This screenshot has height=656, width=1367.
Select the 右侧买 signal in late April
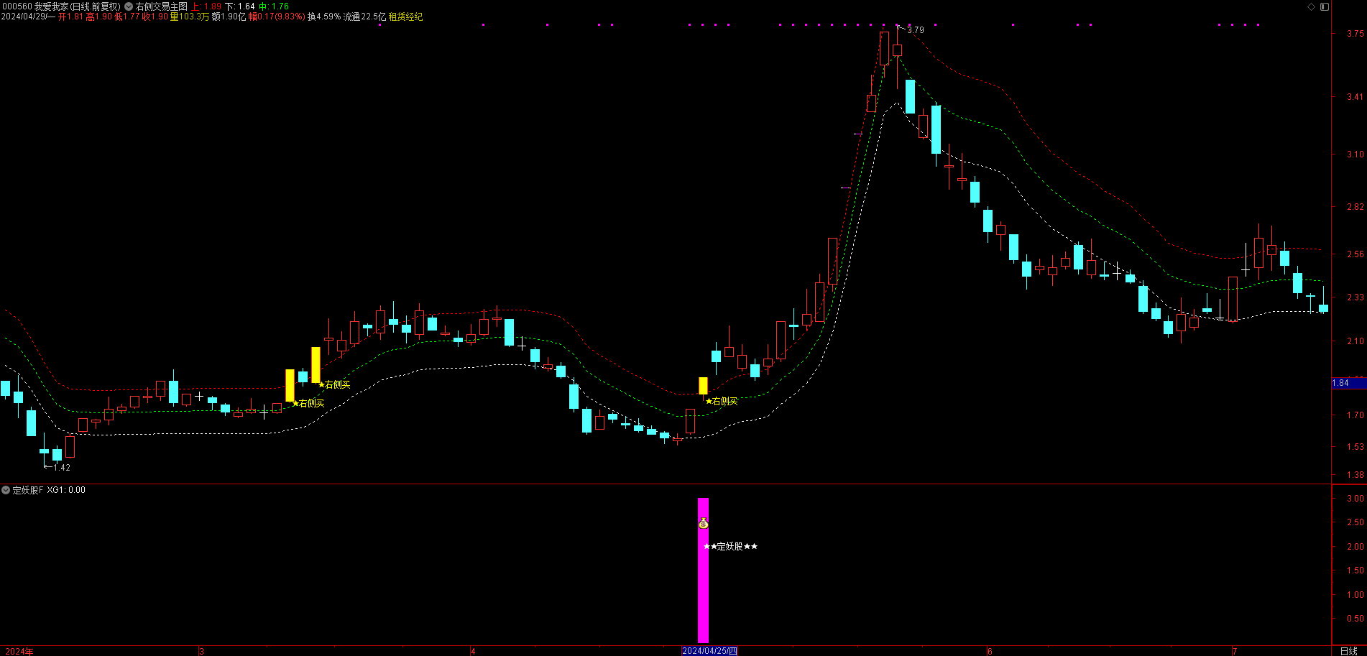point(722,402)
